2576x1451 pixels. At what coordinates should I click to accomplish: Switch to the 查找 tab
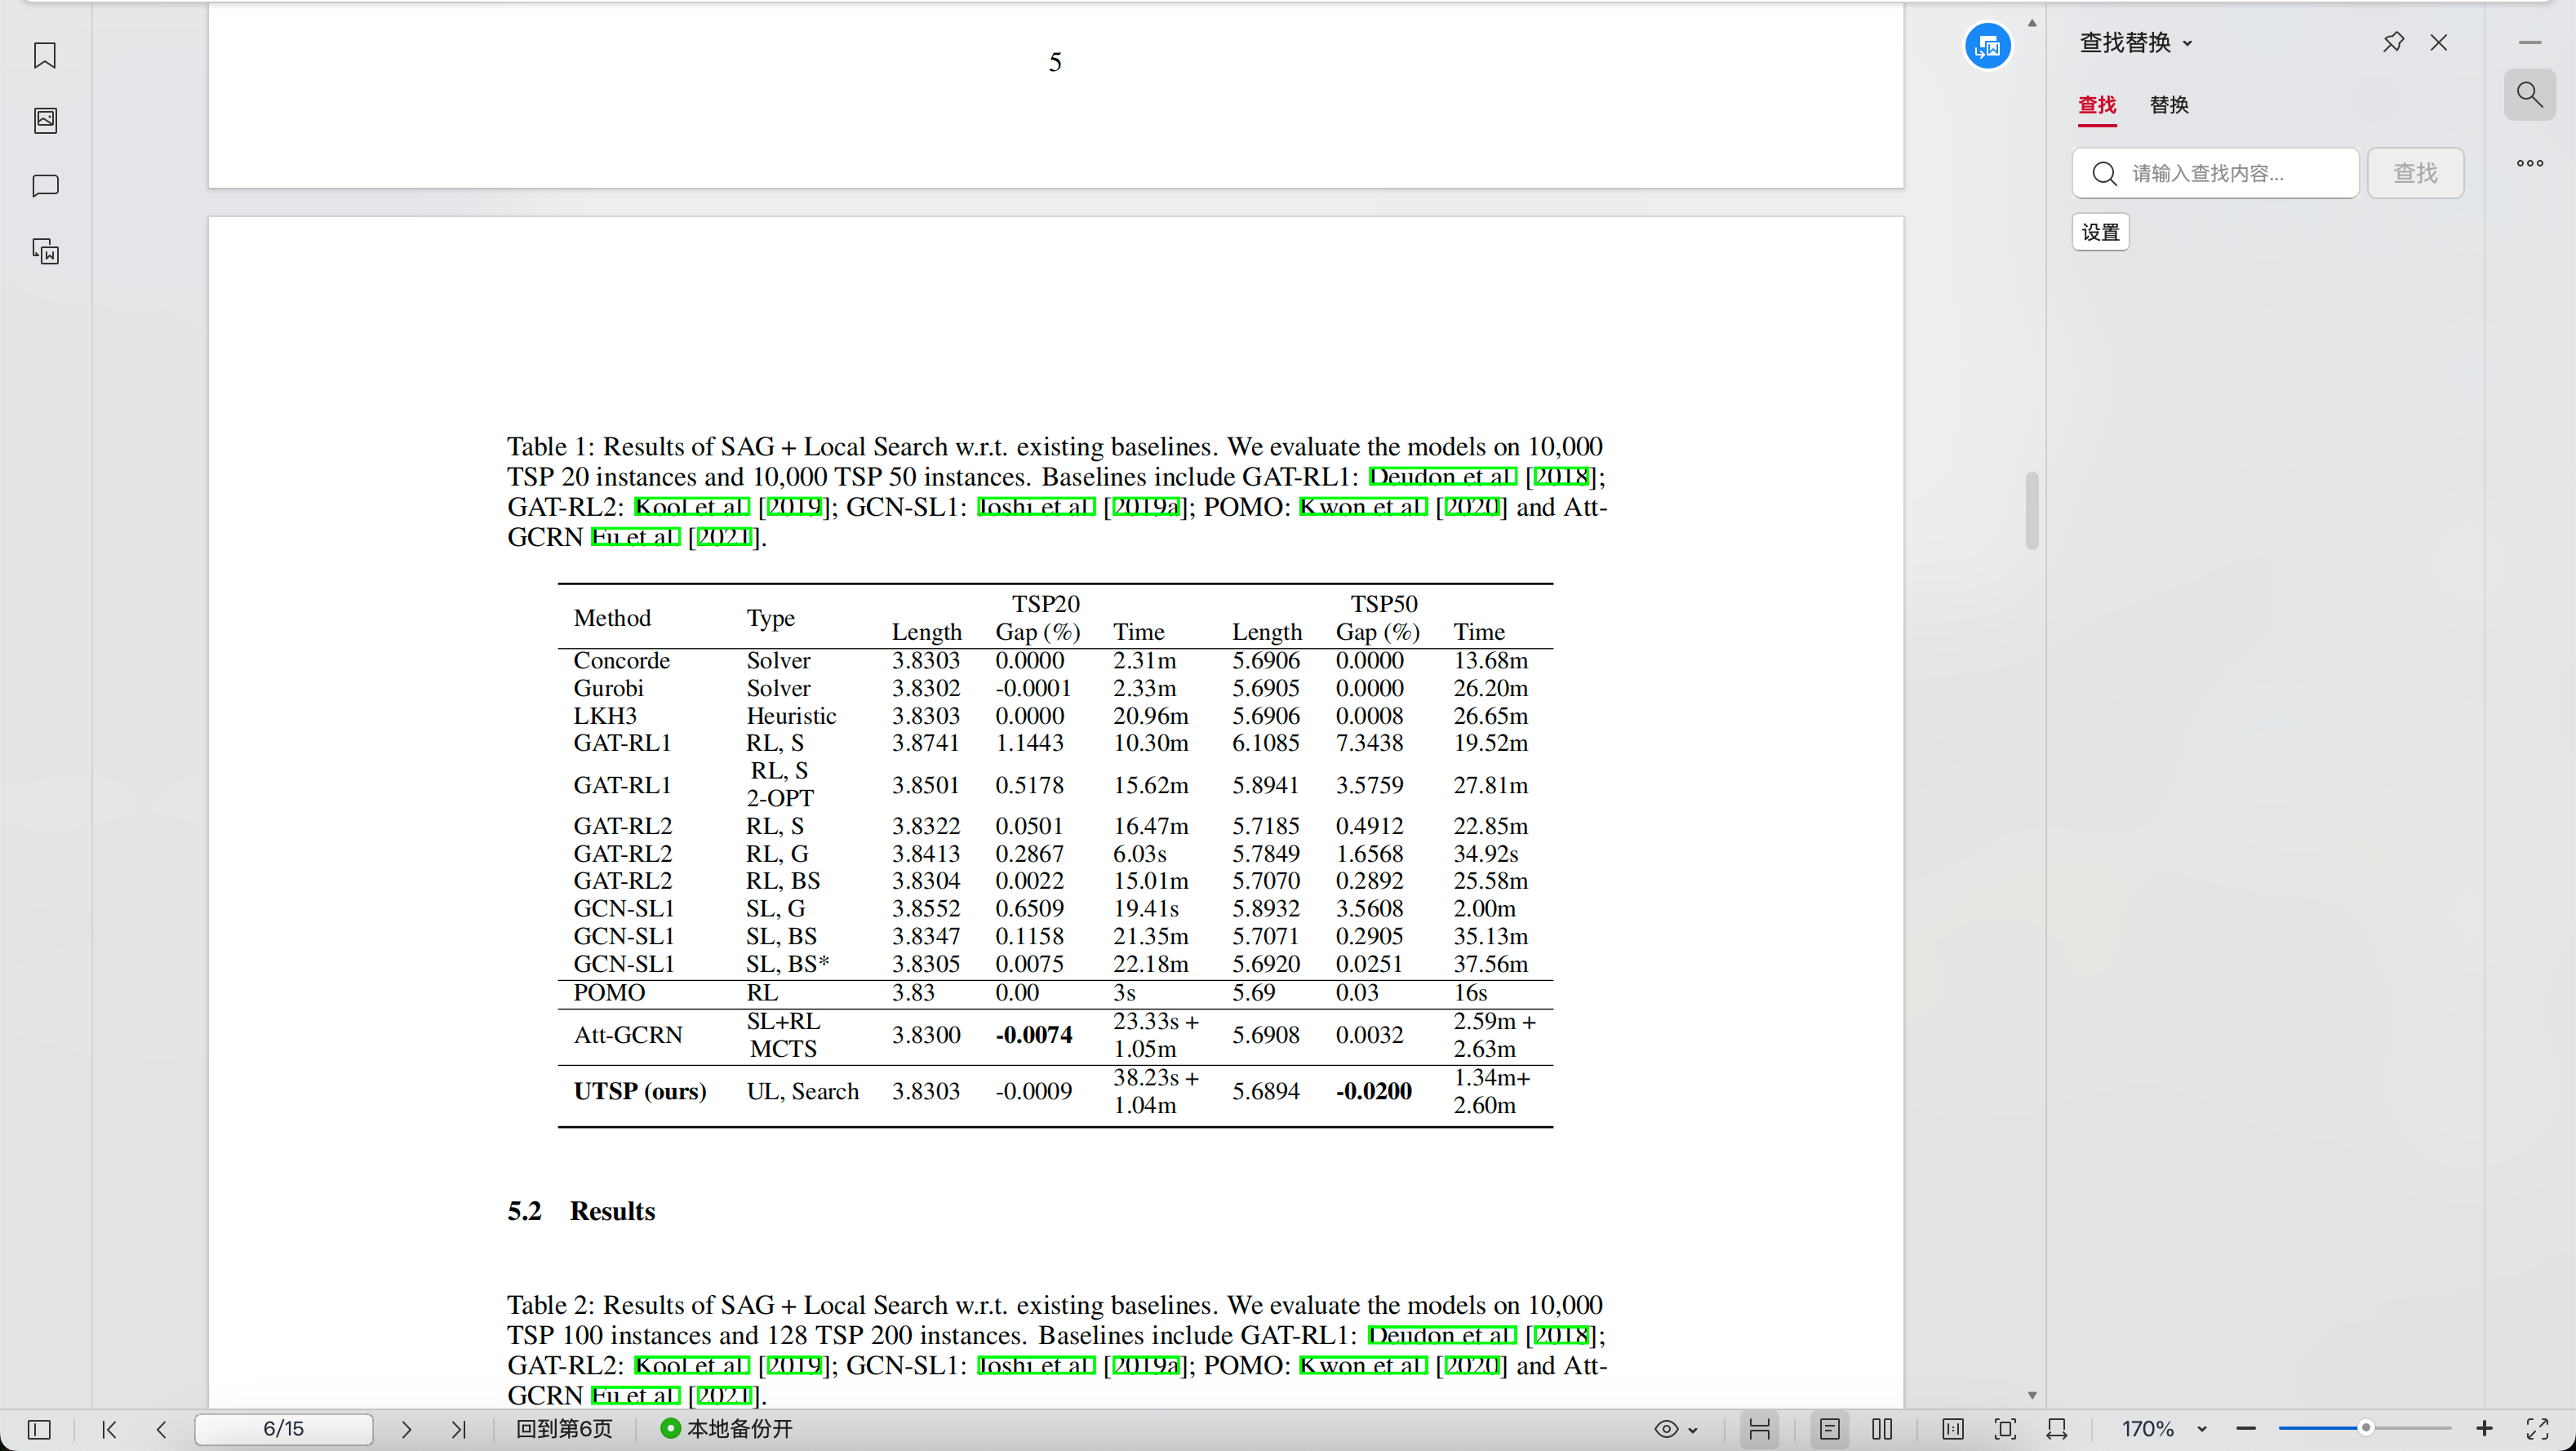click(x=2096, y=105)
